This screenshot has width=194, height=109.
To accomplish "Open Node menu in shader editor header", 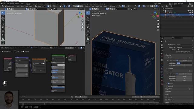I will click(x=28, y=48).
